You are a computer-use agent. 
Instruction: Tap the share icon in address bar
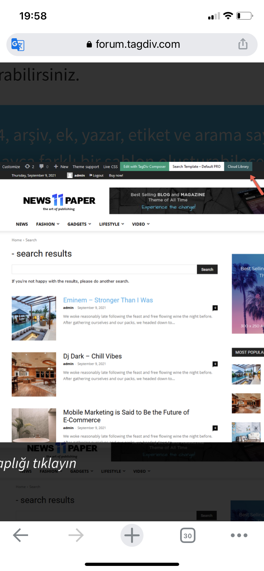(243, 44)
